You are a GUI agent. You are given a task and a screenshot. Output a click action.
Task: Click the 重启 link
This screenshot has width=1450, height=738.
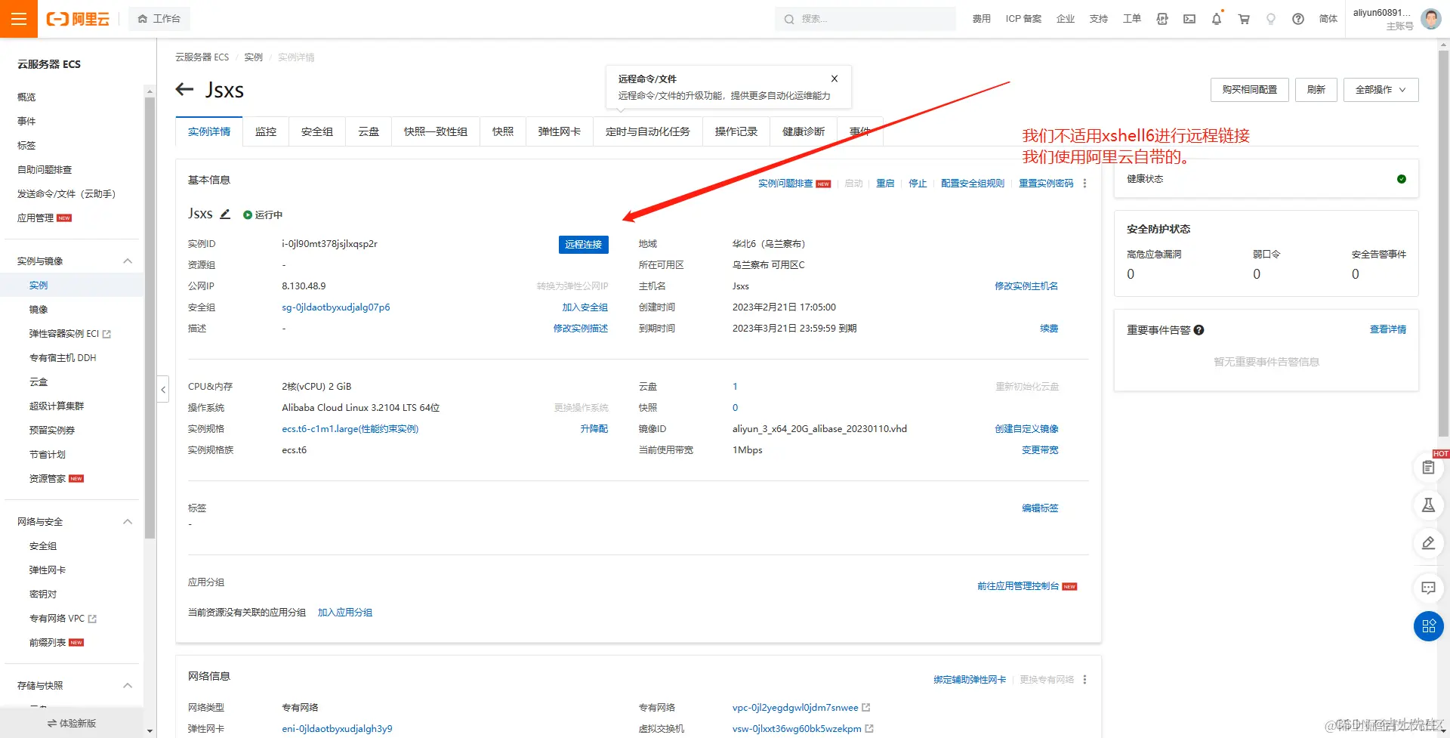tap(885, 184)
